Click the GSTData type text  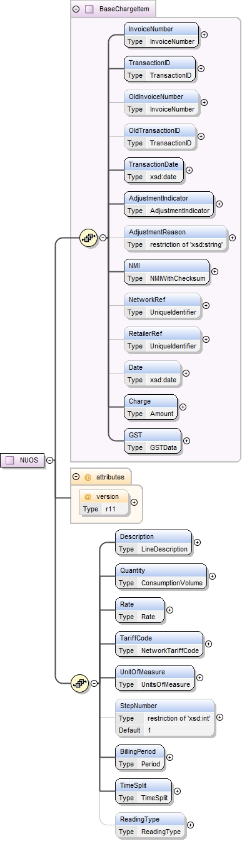coord(164,447)
